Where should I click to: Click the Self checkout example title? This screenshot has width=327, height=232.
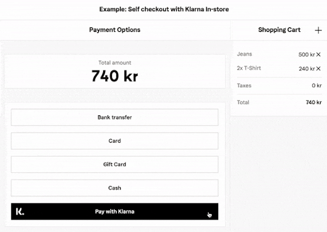(164, 9)
